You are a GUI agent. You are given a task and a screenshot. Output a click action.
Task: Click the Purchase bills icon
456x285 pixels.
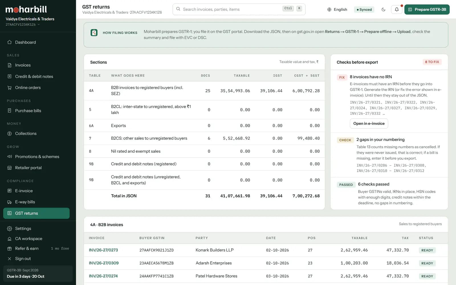coord(9,111)
